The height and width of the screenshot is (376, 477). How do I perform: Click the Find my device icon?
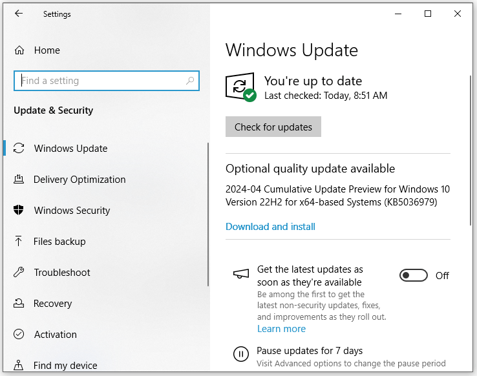click(19, 365)
